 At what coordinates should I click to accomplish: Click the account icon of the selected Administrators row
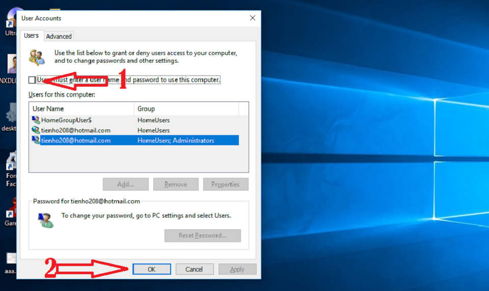(x=36, y=140)
